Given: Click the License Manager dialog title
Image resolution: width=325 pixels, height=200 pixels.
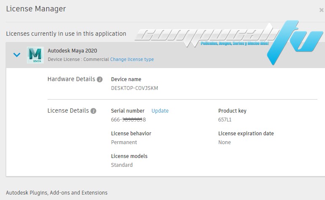Looking at the screenshot, I should 36,9.
